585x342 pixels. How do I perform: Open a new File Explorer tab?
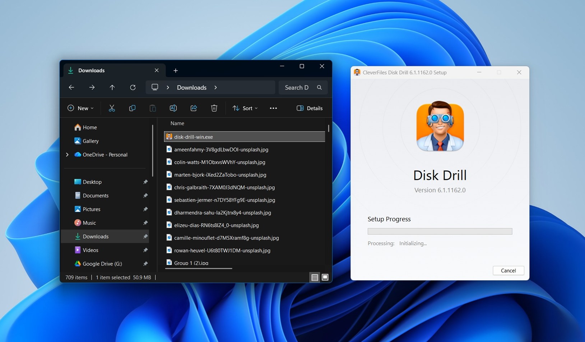(x=175, y=70)
